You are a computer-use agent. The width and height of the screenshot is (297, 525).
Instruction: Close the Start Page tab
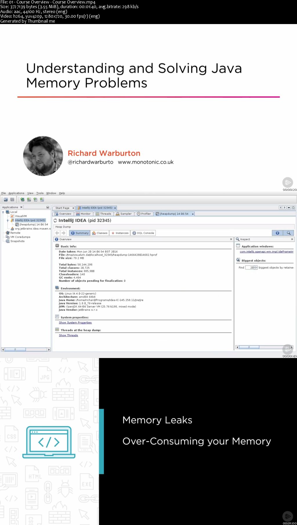(x=73, y=208)
